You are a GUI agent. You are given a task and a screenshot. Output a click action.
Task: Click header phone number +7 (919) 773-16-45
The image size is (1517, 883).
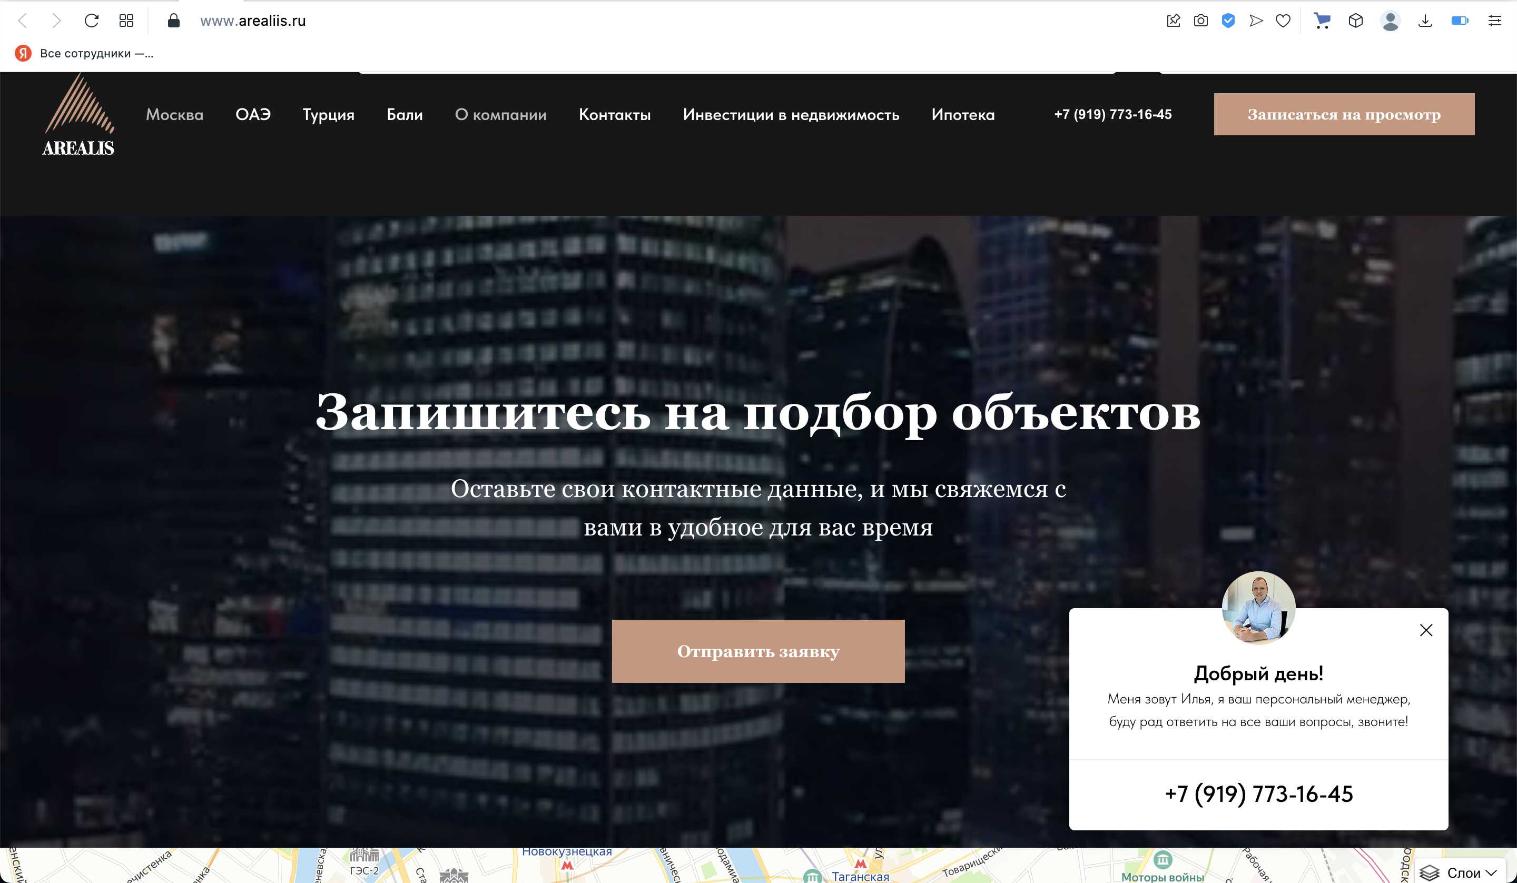1113,114
